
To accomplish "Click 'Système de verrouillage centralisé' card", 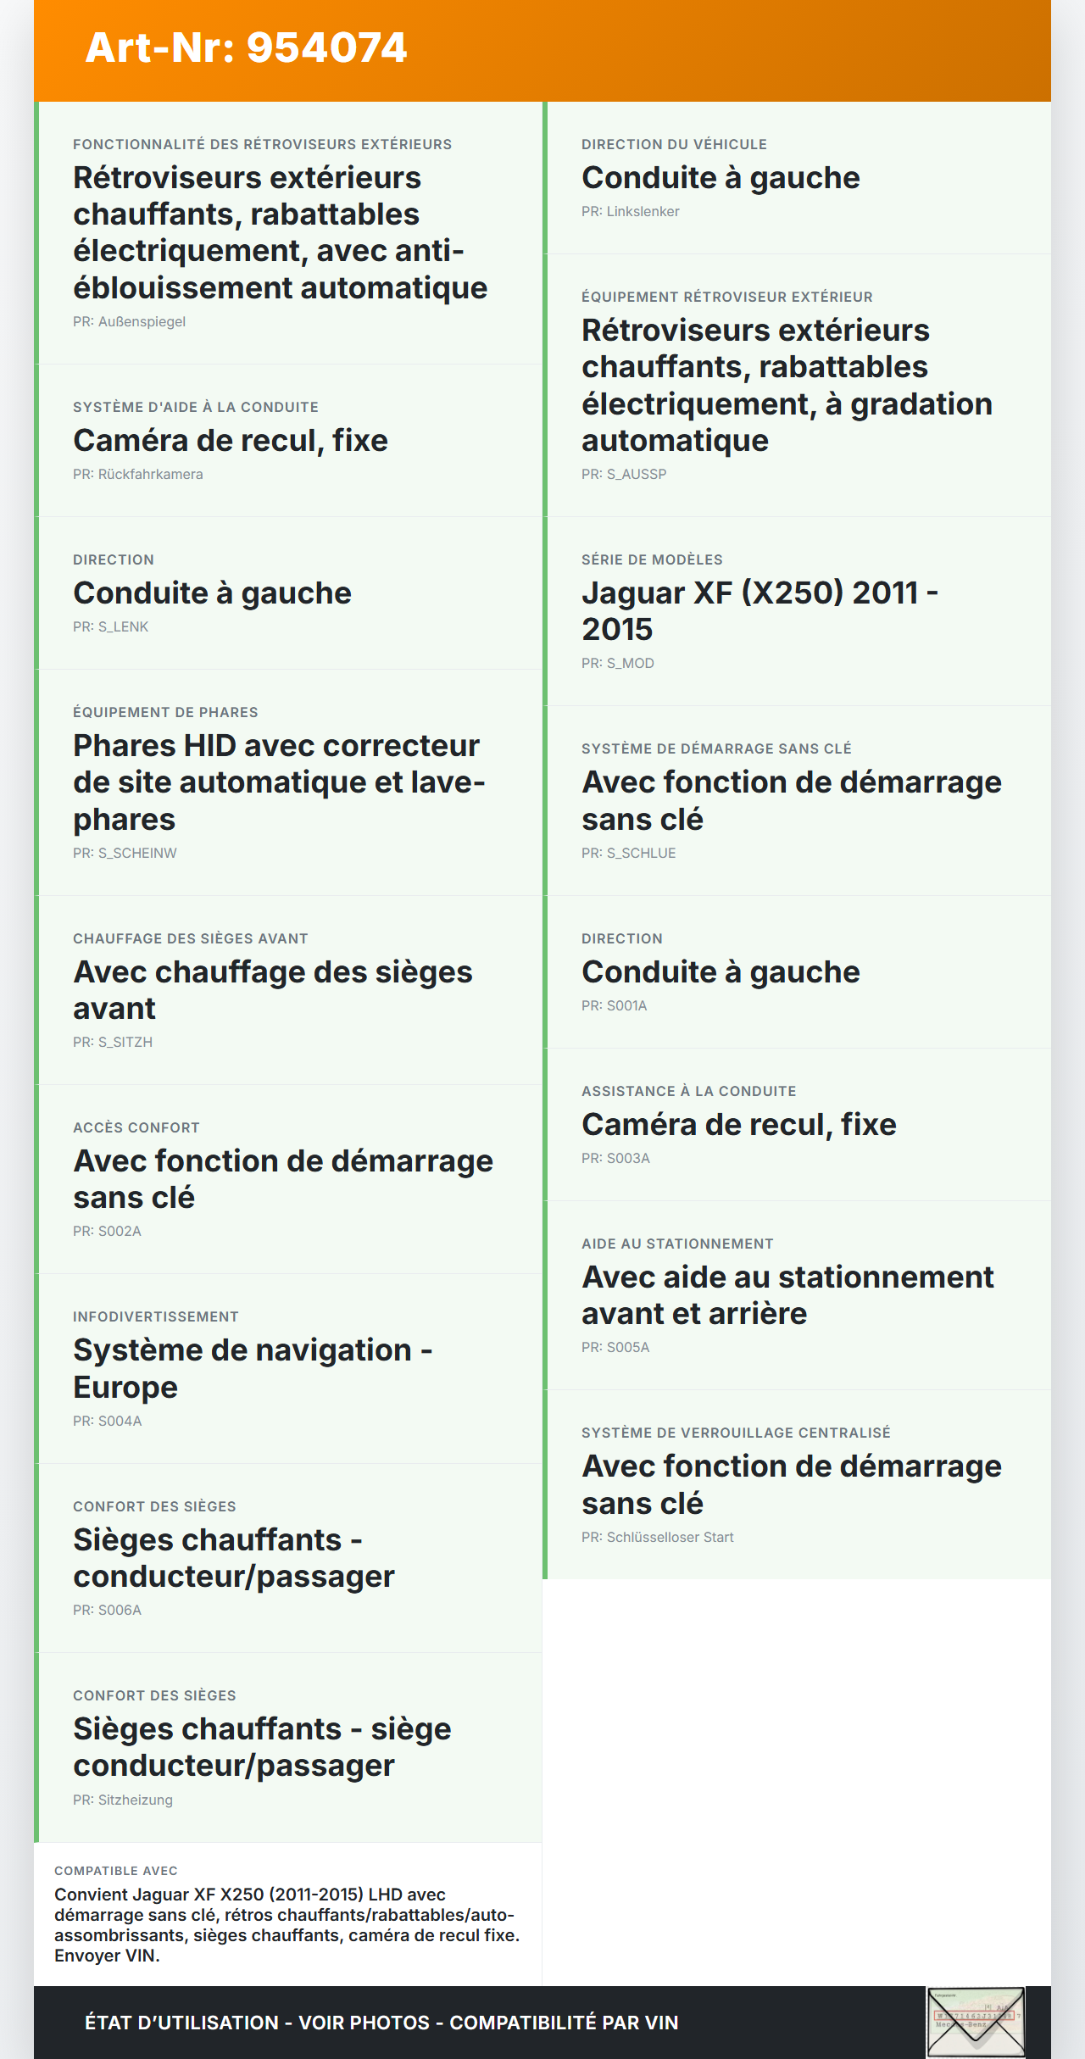I will pos(797,1484).
